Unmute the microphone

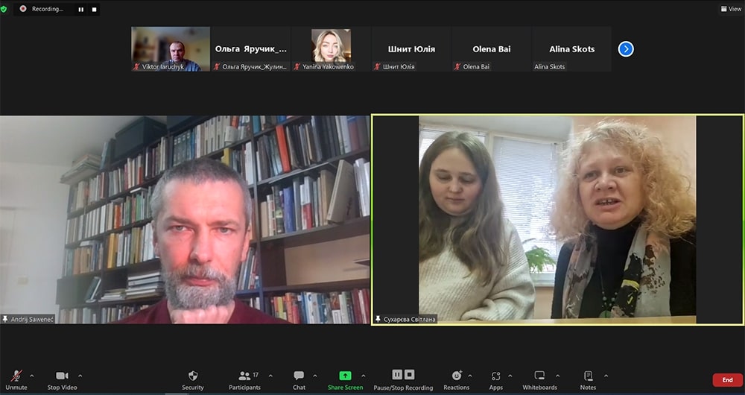click(x=16, y=379)
